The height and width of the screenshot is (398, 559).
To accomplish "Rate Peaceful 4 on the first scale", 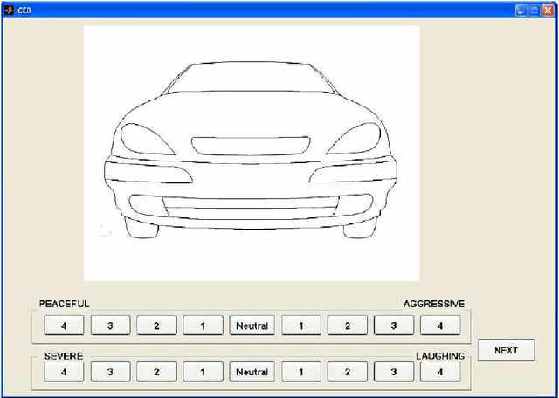I will click(x=64, y=326).
